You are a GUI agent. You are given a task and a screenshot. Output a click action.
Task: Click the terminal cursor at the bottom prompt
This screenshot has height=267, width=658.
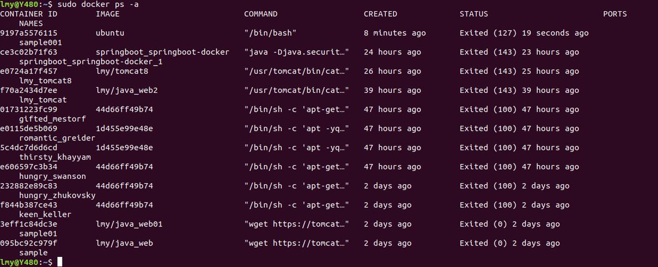point(60,262)
